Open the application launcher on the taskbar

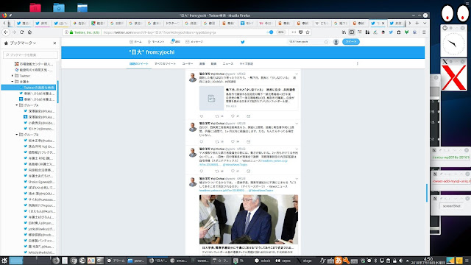click(x=4, y=261)
